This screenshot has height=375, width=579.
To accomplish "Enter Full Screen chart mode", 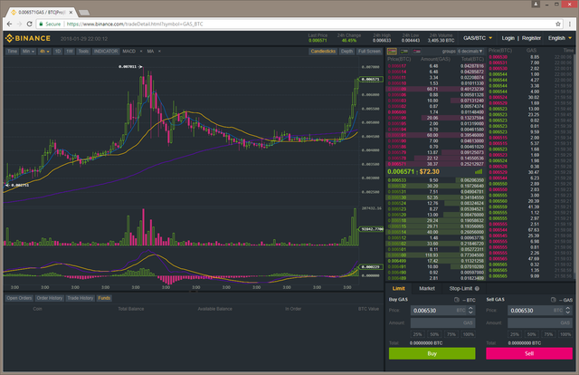I will click(x=369, y=52).
